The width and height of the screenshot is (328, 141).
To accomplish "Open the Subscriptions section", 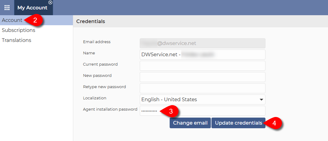I will coord(18,30).
